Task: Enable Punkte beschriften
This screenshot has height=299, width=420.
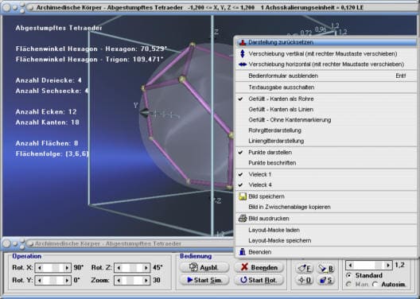Action: point(326,163)
